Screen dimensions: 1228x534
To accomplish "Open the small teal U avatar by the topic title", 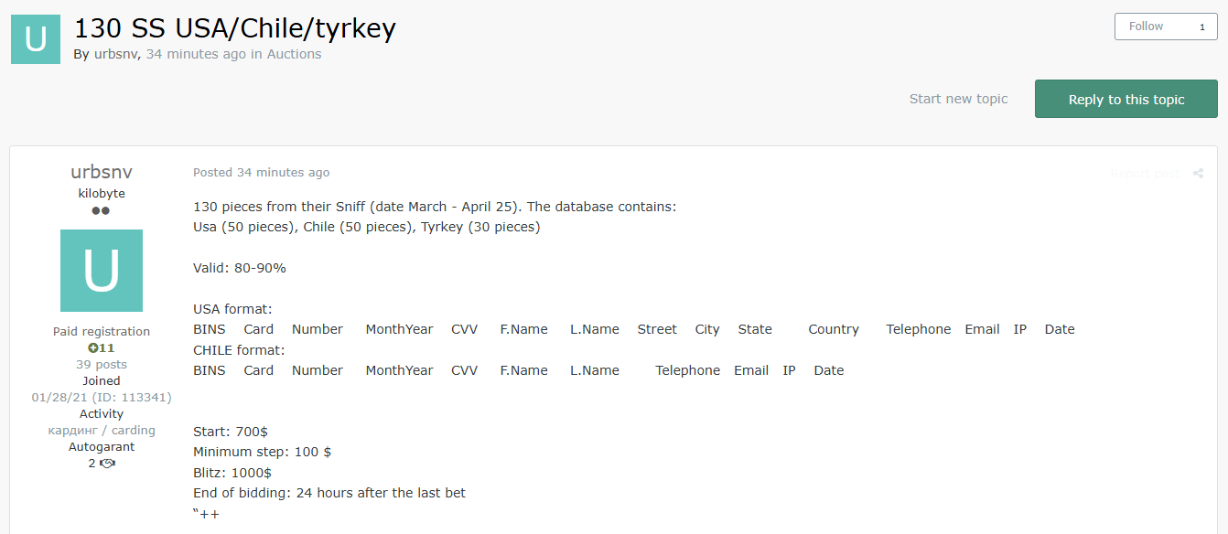I will click(36, 39).
